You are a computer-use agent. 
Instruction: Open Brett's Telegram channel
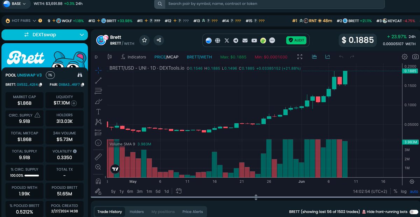236,41
